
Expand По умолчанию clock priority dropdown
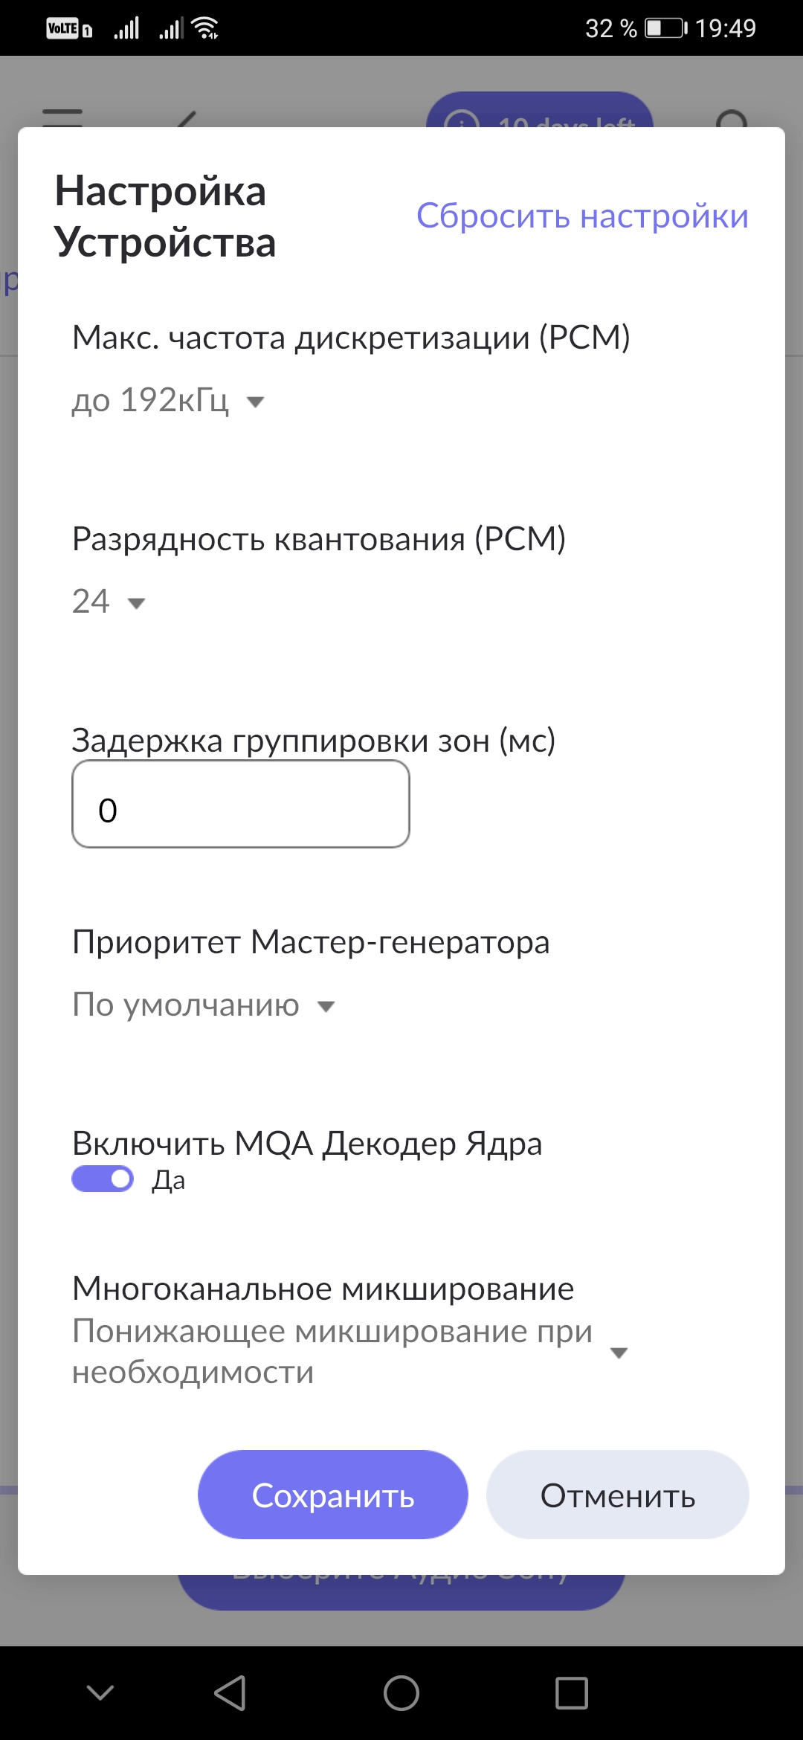click(x=204, y=1005)
